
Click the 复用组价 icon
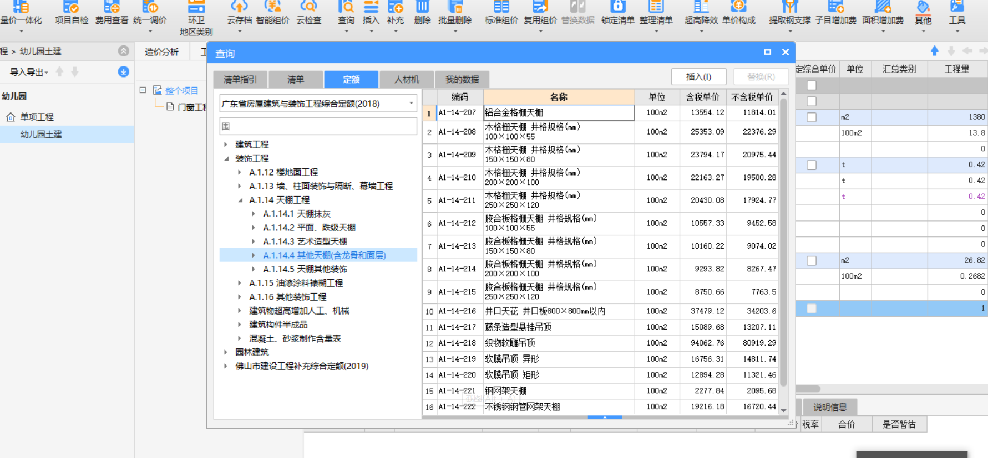(540, 8)
